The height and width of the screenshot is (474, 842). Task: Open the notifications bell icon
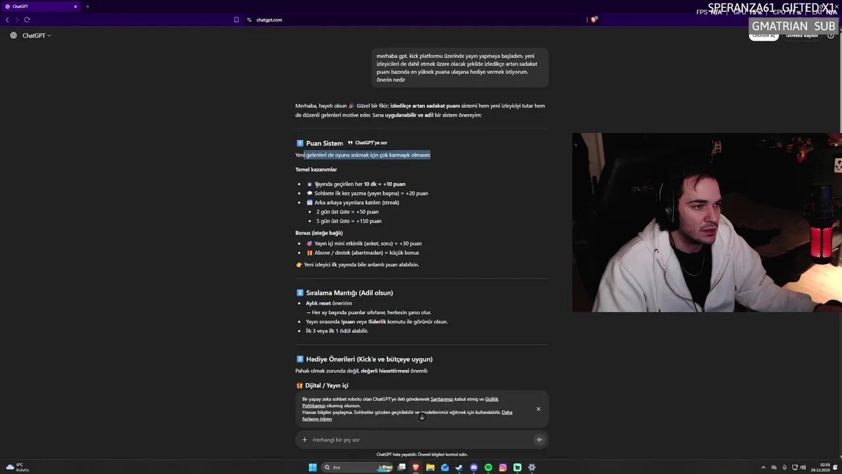click(836, 467)
